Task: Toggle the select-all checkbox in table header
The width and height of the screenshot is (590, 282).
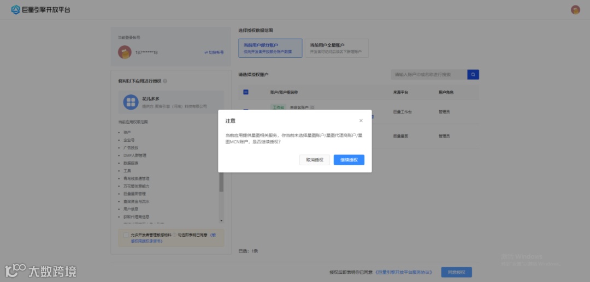Action: point(246,92)
